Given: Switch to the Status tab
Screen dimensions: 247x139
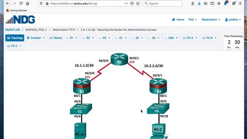Looking at the screenshot, I should click(56, 38).
